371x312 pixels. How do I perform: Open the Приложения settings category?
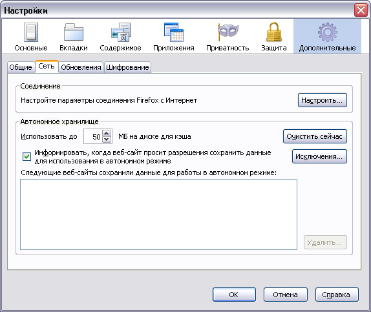[174, 37]
